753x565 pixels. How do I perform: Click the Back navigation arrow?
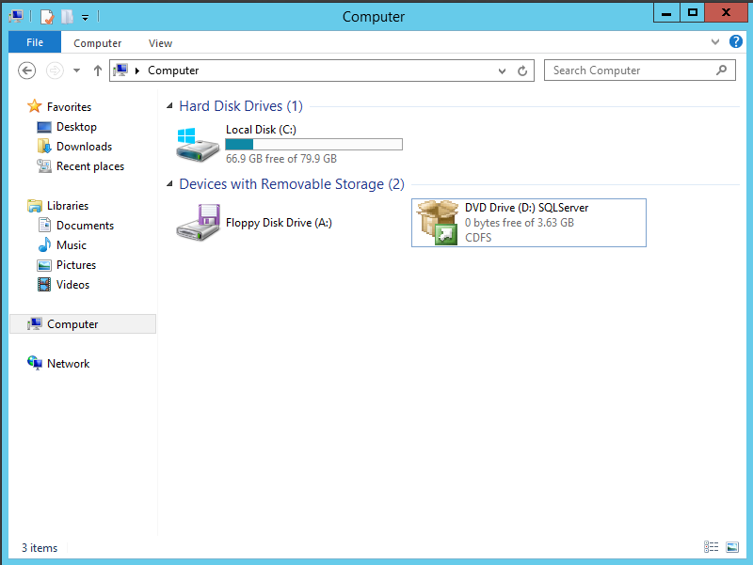click(27, 71)
